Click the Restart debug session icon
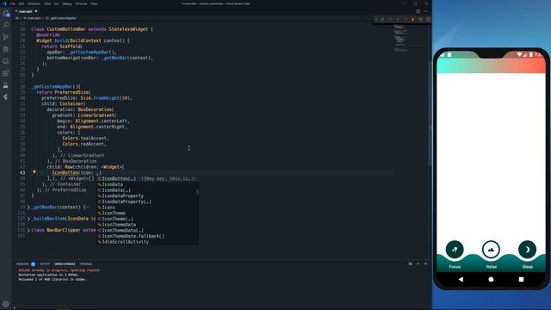Image resolution: width=551 pixels, height=310 pixels. click(421, 20)
